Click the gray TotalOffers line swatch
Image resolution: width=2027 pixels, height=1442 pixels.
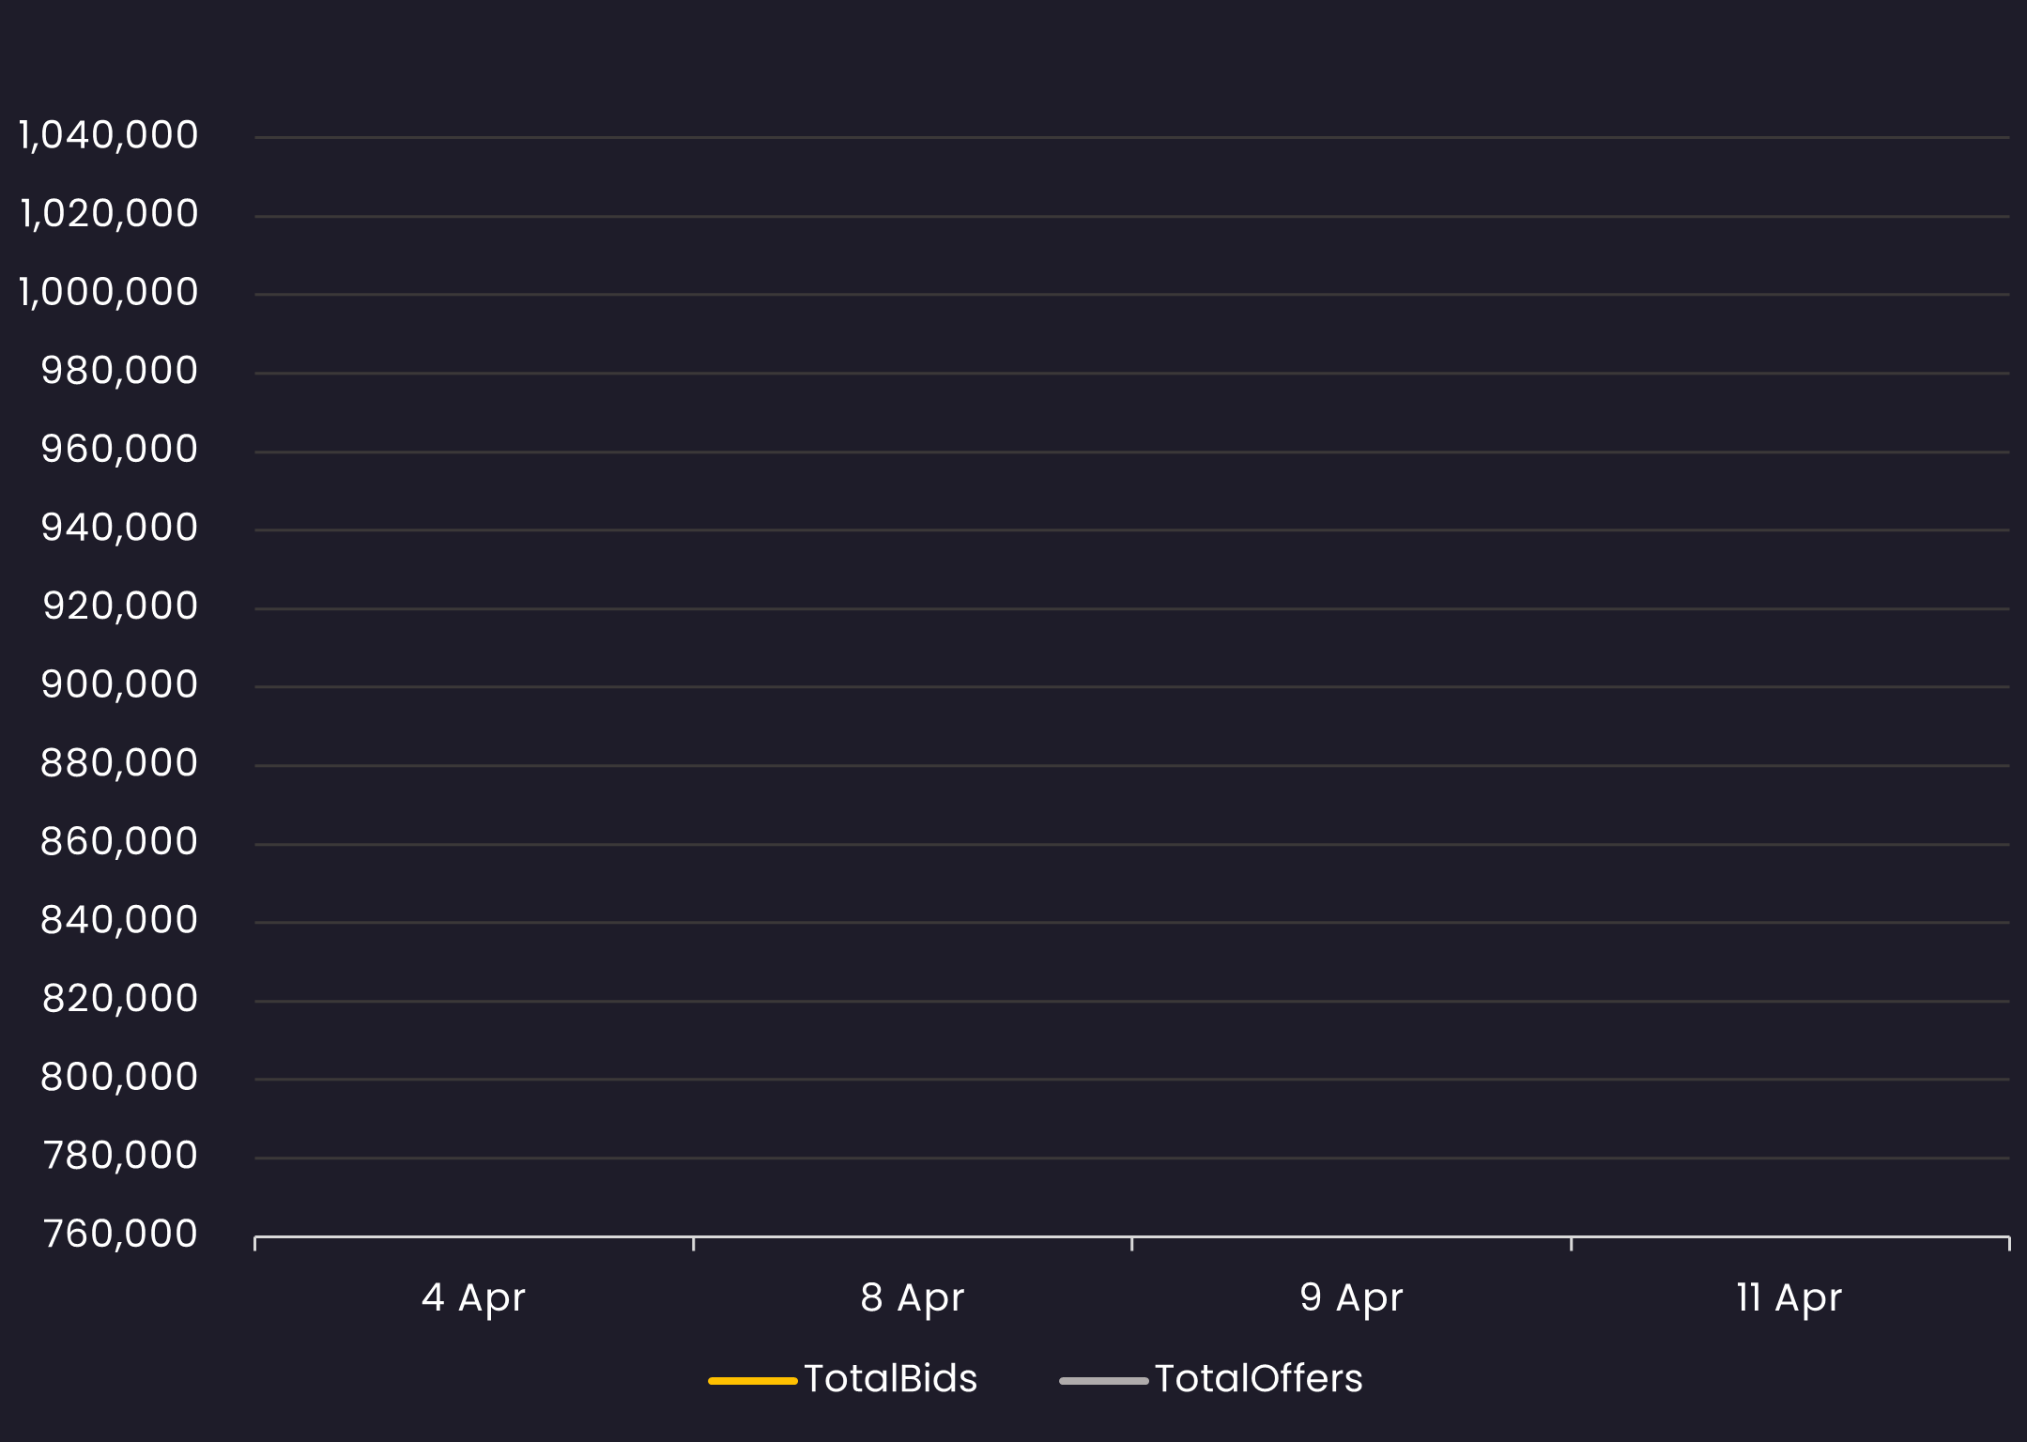(1103, 1381)
